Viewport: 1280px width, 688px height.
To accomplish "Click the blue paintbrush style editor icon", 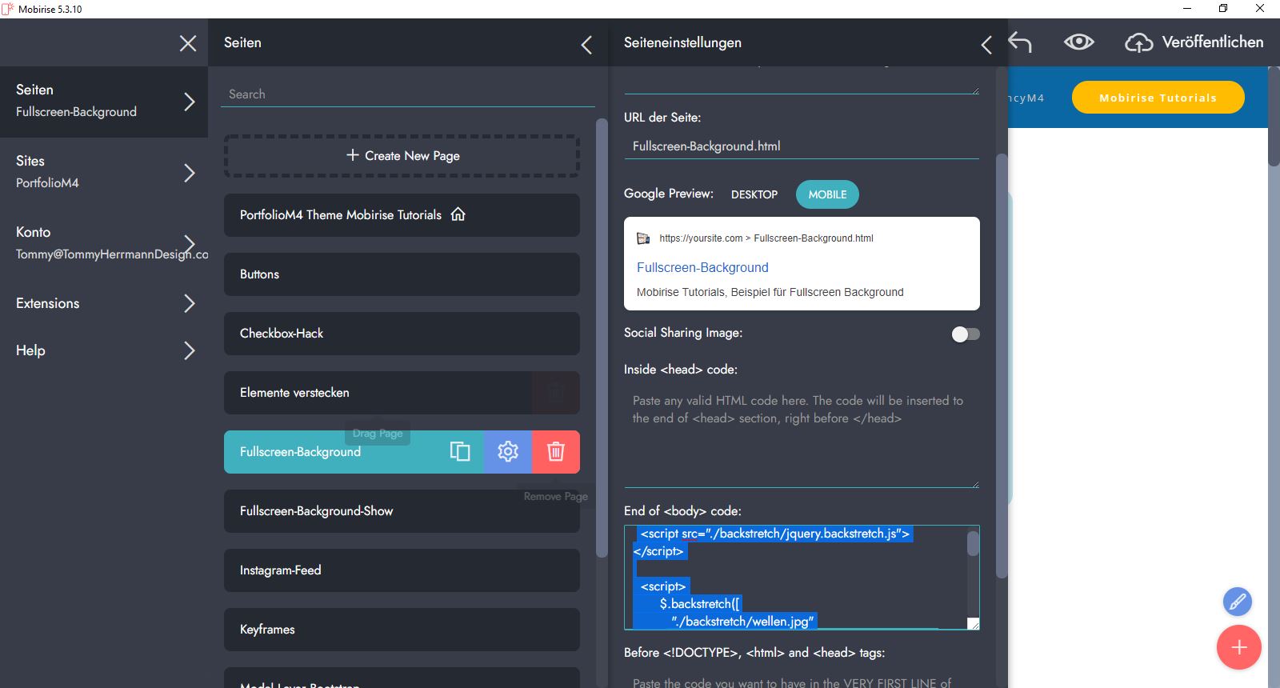I will point(1237,602).
